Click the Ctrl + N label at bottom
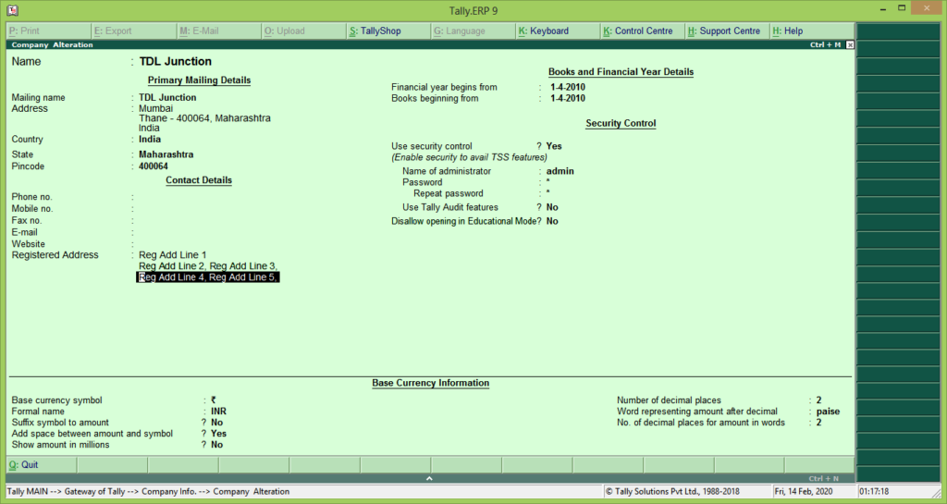947x504 pixels. point(824,479)
